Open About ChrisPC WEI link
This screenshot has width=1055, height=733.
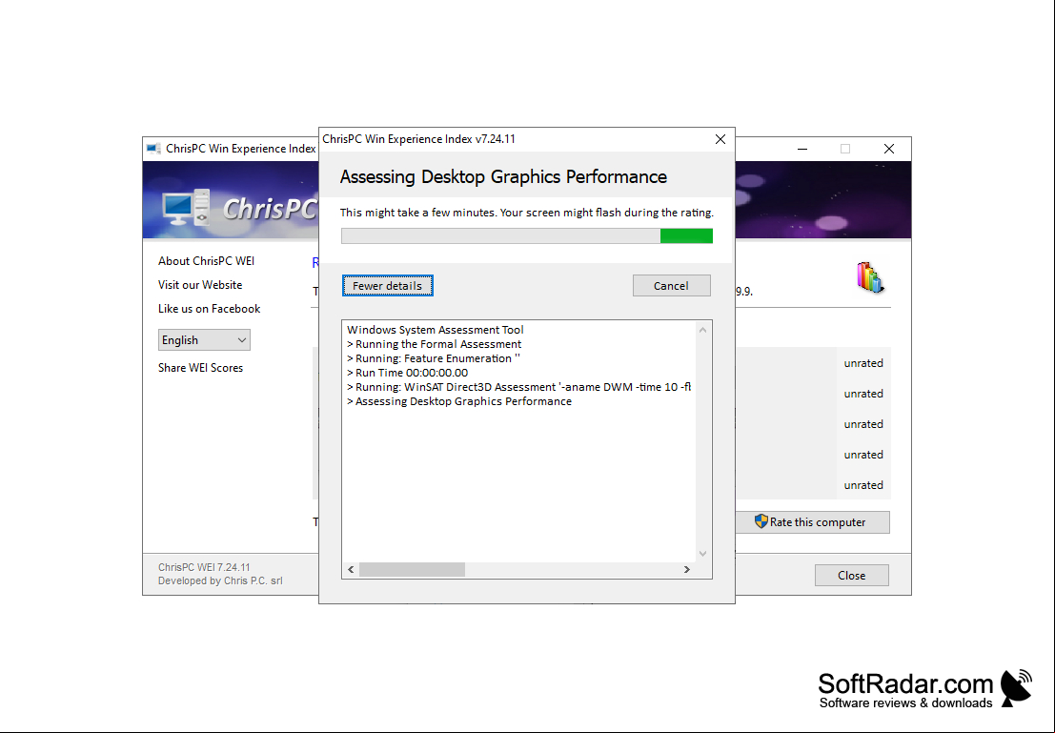(x=206, y=261)
